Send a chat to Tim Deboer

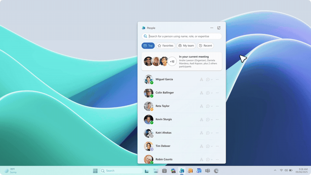208,146
